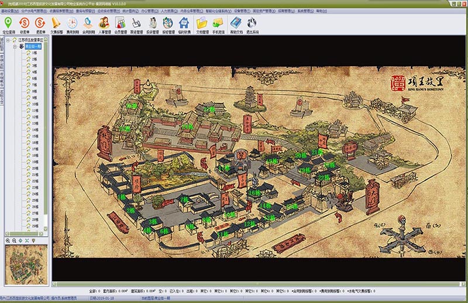Click the zoom out magnifier below tree
The image size is (468, 303).
pyautogui.click(x=14, y=240)
